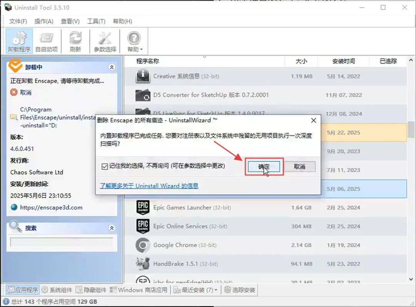The width and height of the screenshot is (416, 307).
Task: Close the UninstallWizard dialog
Action: click(x=314, y=121)
